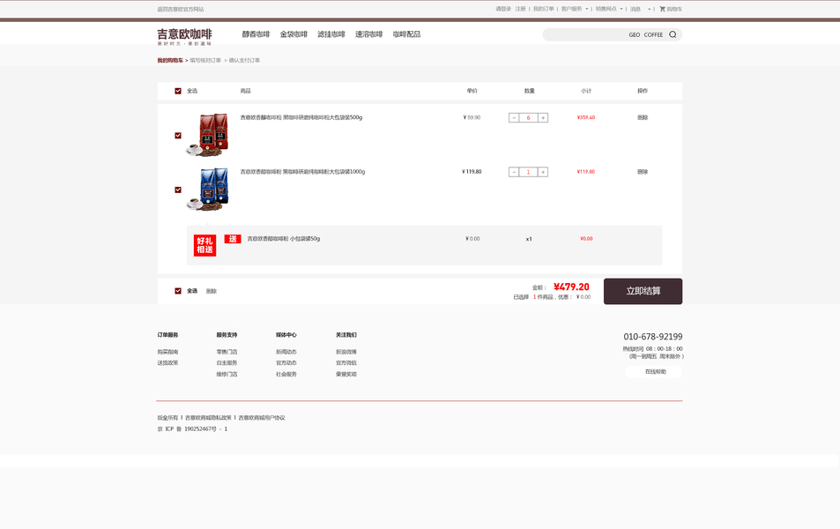Click 返回吉意欧官方网站 link
This screenshot has height=529, width=840.
[x=181, y=9]
